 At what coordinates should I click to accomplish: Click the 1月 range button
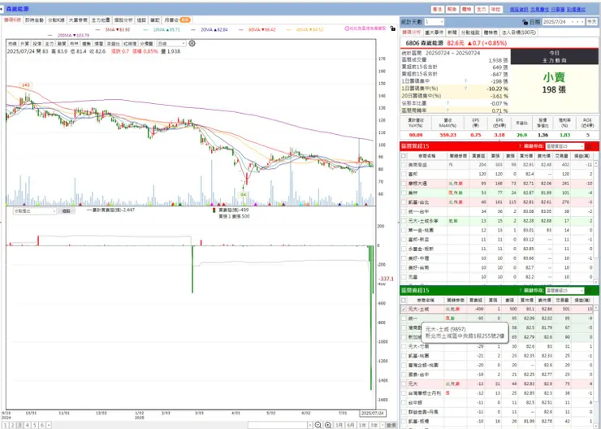click(x=339, y=425)
